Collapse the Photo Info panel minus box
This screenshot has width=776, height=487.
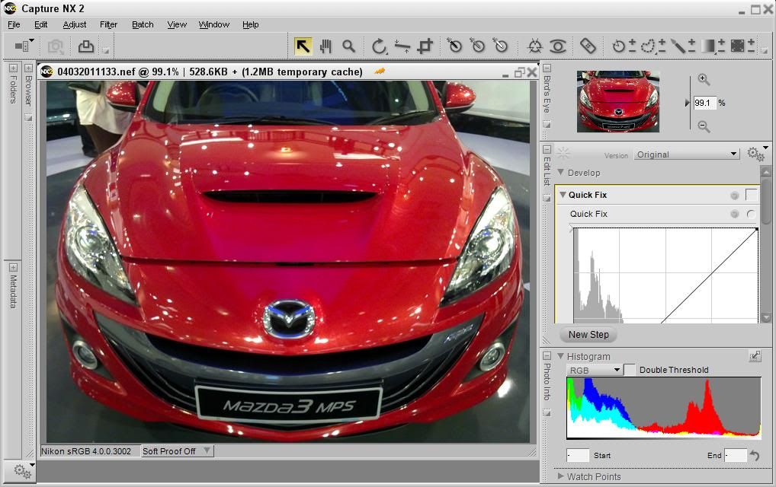point(547,355)
